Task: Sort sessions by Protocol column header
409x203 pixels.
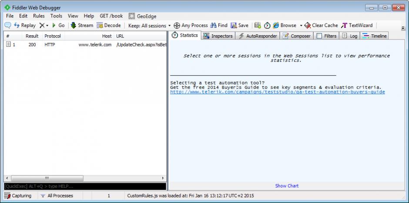Action: tap(53, 36)
